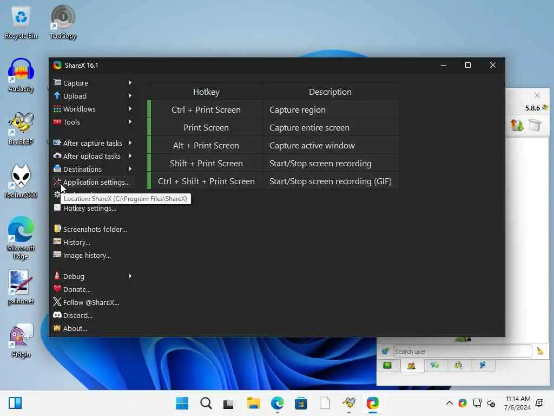Select the 'Ctrl + Print Screen' hotkey cell
This screenshot has width=554, height=416.
tap(206, 109)
